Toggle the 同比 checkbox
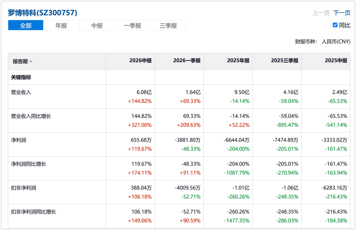Image resolution: width=356 pixels, height=230 pixels. coord(335,25)
